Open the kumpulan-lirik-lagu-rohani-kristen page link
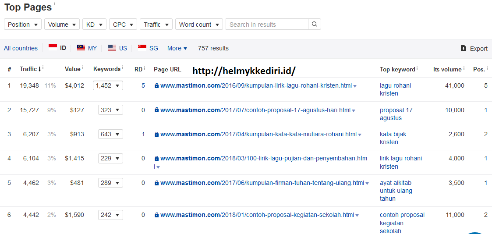The height and width of the screenshot is (234, 492). tap(256, 85)
